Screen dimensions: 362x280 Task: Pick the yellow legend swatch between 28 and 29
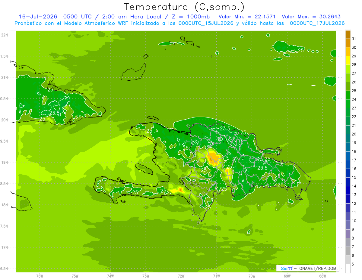(348, 60)
